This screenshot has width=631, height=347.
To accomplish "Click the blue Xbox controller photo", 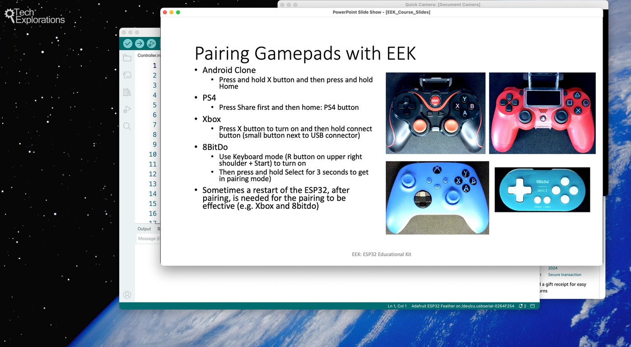I will (x=437, y=198).
